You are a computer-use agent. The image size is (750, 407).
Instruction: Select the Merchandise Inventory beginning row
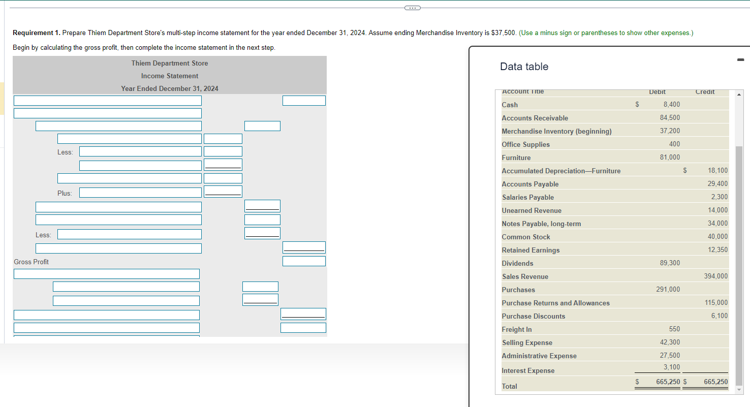[559, 131]
